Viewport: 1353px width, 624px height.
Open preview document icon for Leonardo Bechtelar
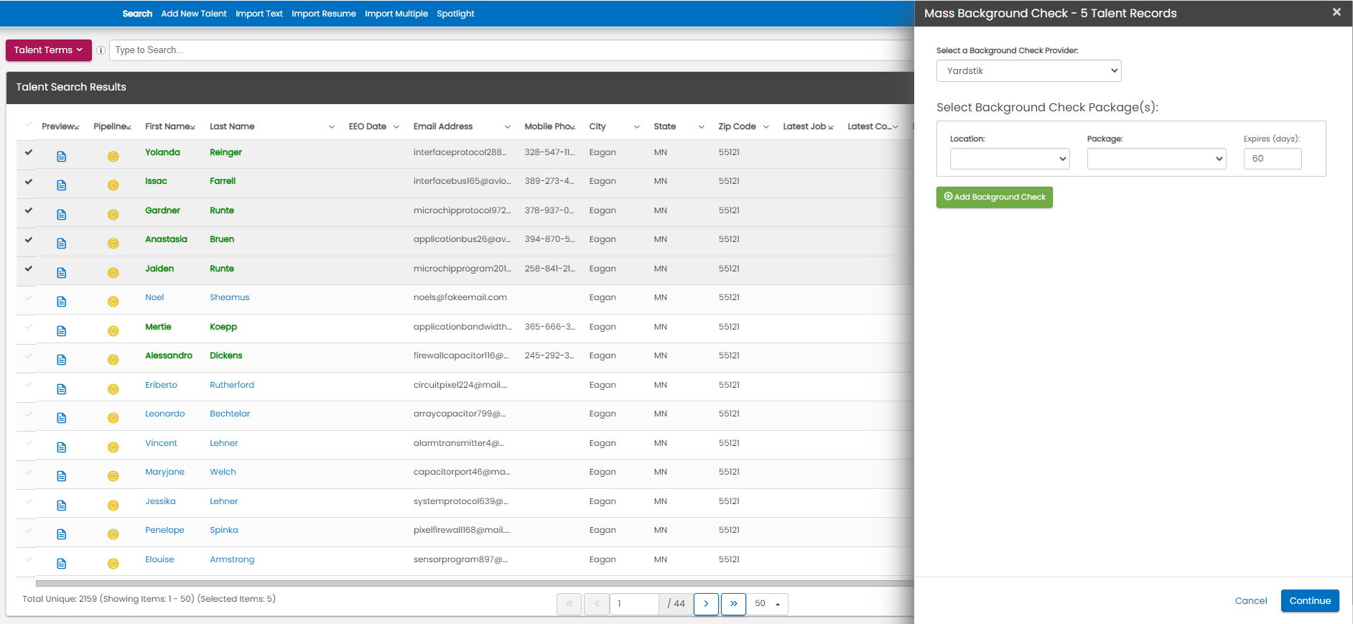(62, 418)
